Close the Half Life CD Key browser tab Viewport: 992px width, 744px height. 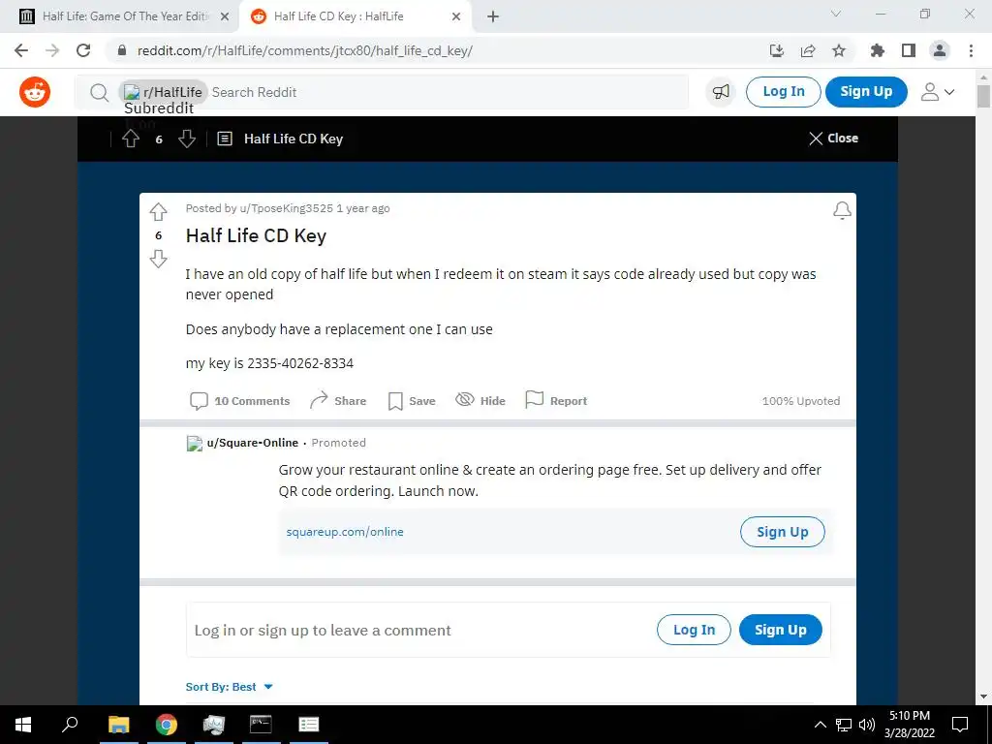coord(456,17)
